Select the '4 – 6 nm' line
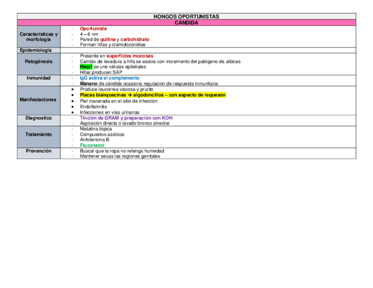Viewport: 373px width, 288px height. 89,34
